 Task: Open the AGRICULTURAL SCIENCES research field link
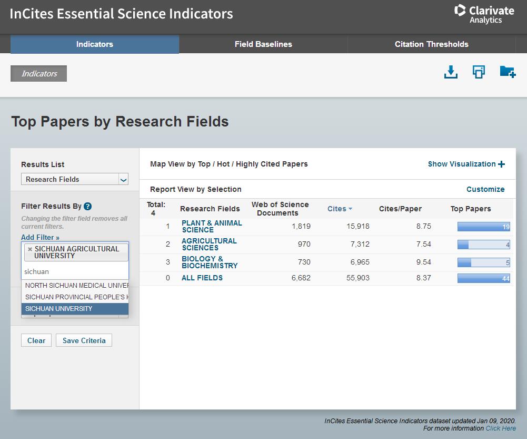[x=209, y=244]
